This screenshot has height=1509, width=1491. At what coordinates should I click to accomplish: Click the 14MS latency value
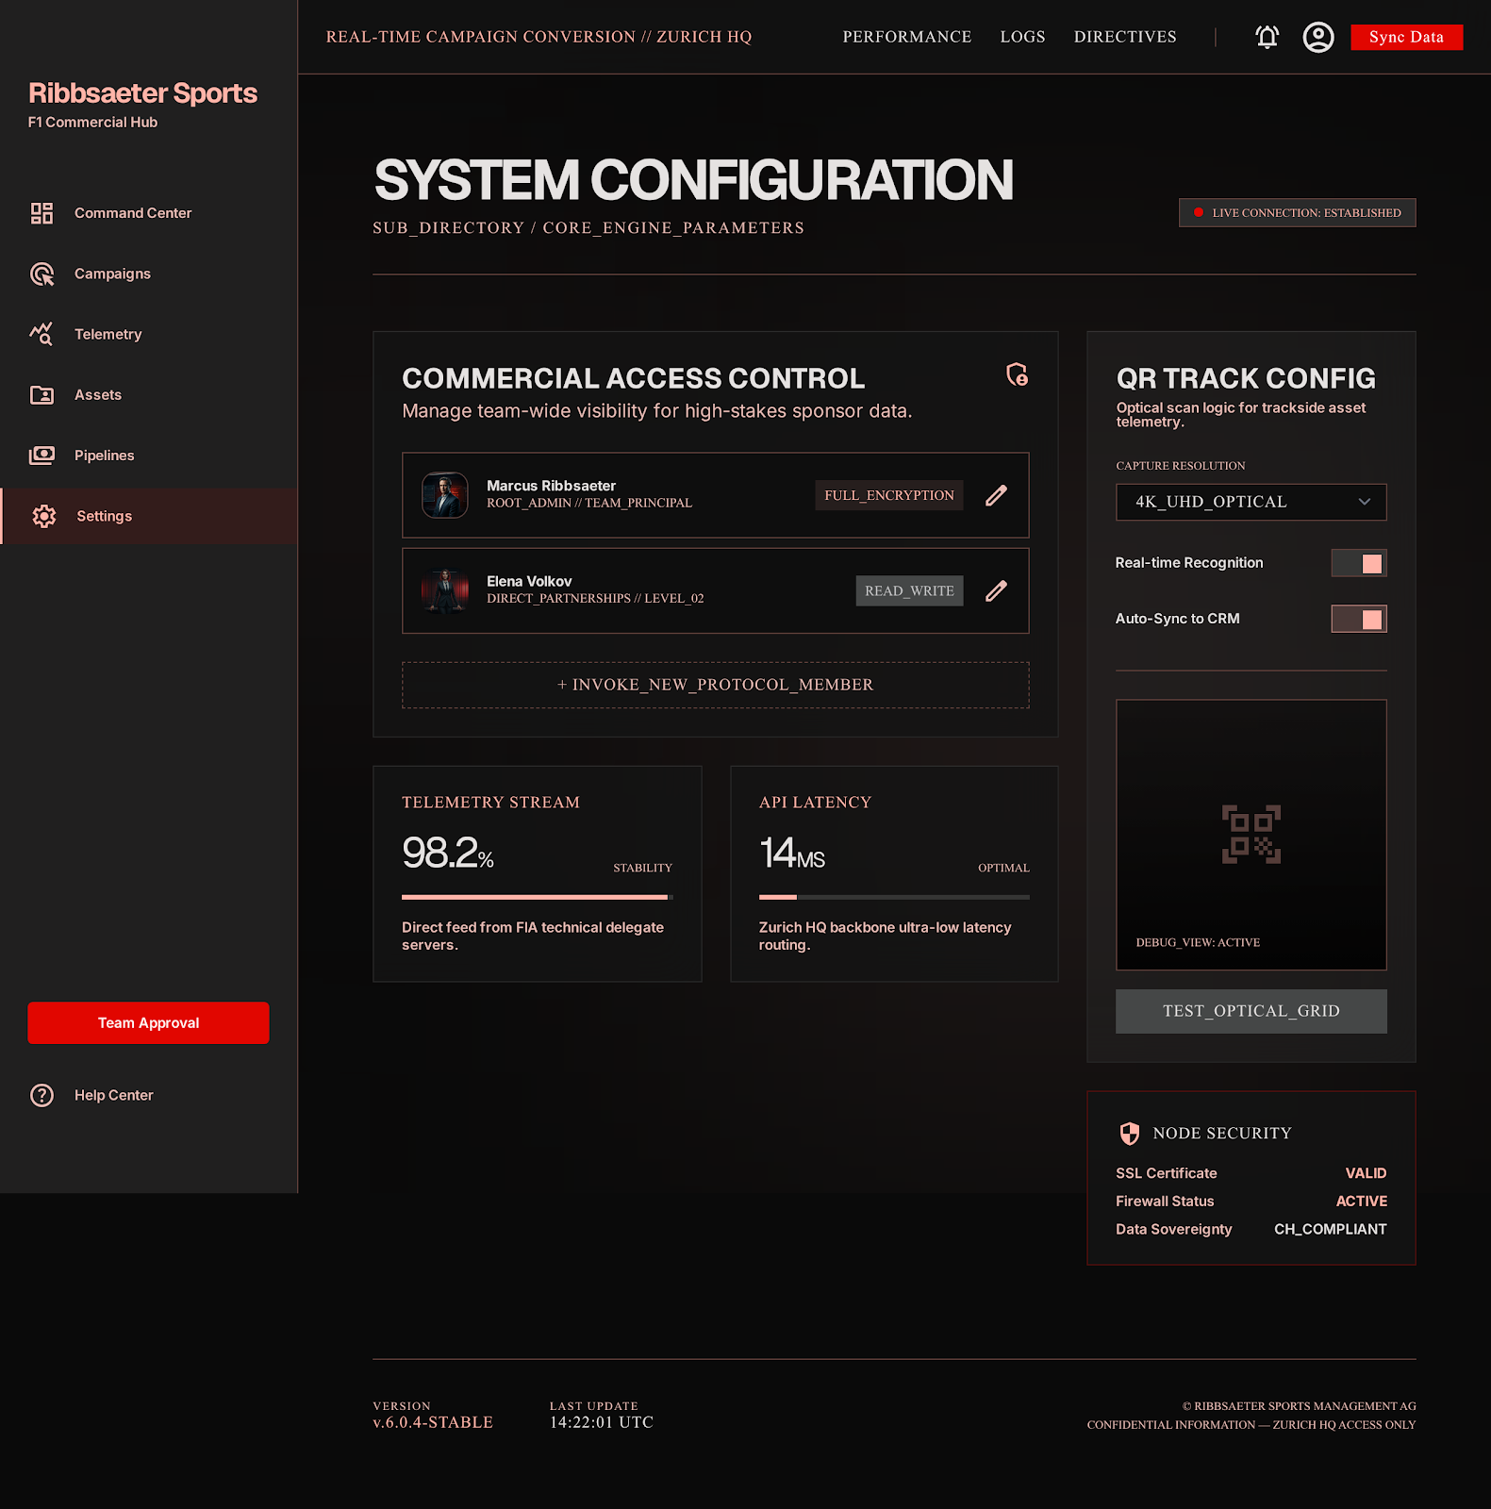[x=792, y=853]
